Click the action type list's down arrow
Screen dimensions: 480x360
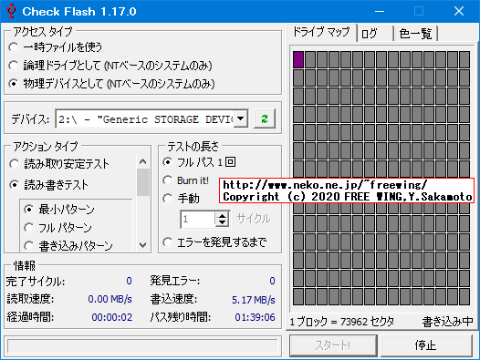pos(143,244)
